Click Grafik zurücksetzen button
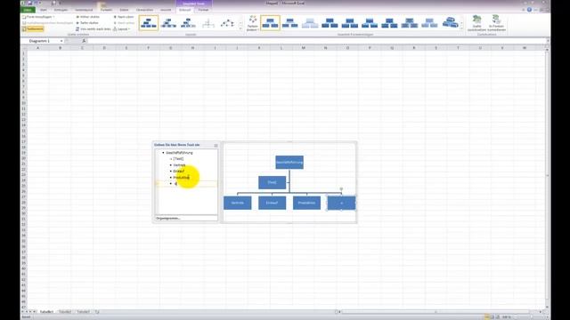This screenshot has height=320, width=570. click(476, 23)
